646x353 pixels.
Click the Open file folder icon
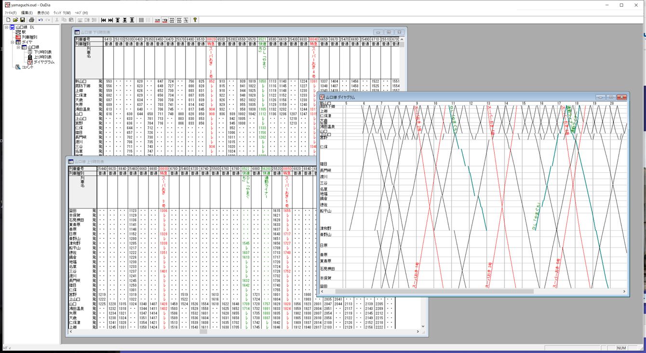(x=15, y=20)
